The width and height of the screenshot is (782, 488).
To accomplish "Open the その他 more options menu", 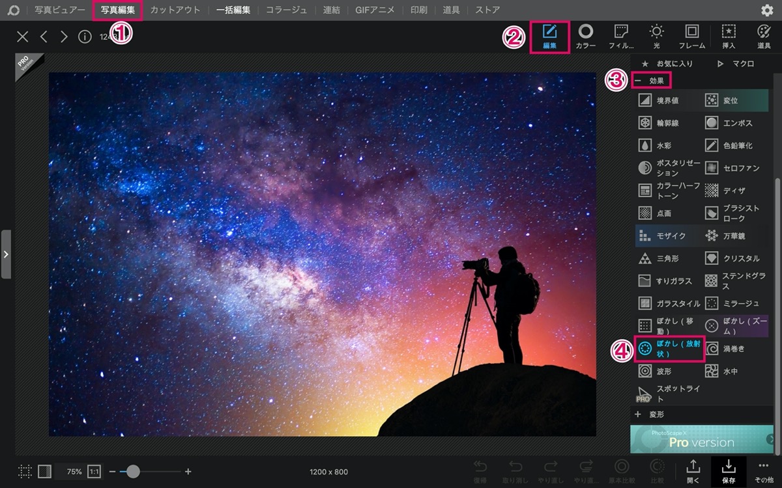I will point(764,471).
